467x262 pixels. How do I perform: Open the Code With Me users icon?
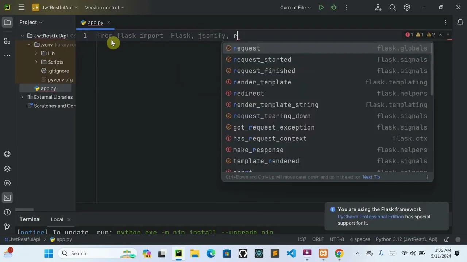point(378,7)
